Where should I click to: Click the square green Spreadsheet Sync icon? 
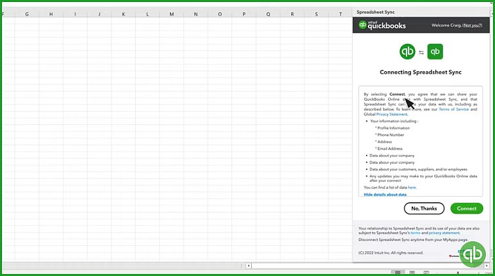coord(435,51)
